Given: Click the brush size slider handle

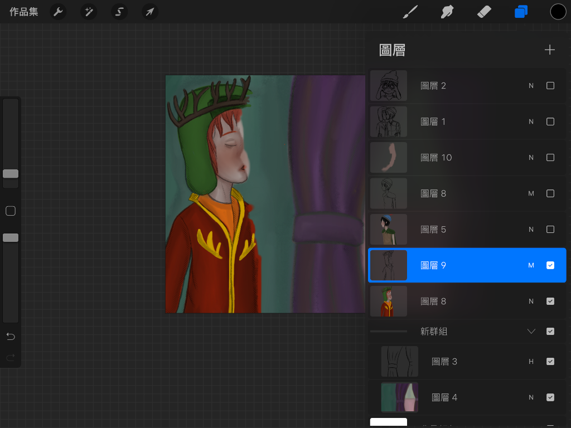Looking at the screenshot, I should point(11,174).
